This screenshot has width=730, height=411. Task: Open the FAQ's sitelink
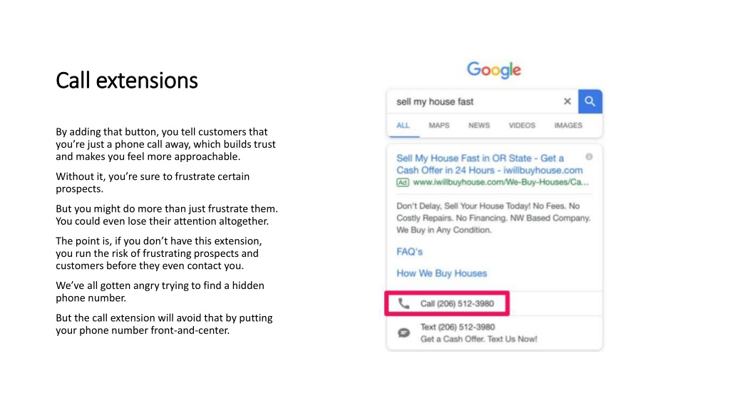409,252
